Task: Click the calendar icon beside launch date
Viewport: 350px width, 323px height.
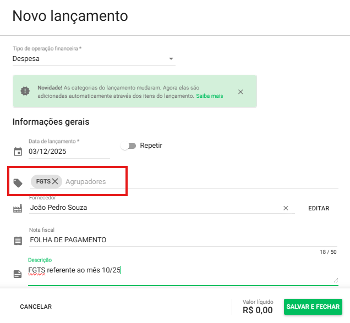Action: (18, 152)
